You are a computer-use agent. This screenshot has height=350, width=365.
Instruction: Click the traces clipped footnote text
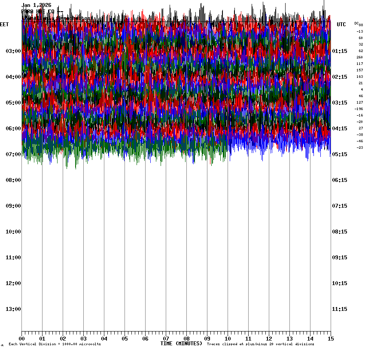pyautogui.click(x=260, y=344)
